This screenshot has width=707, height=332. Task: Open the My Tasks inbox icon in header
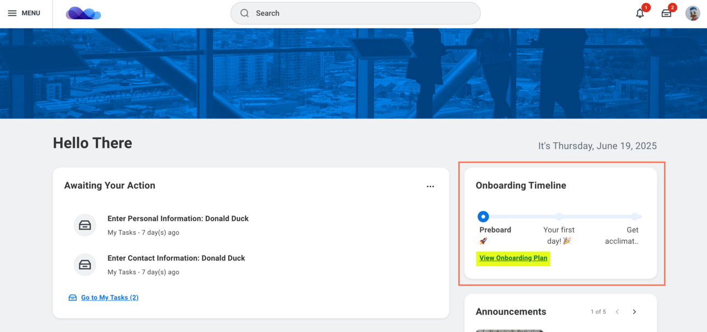point(666,13)
